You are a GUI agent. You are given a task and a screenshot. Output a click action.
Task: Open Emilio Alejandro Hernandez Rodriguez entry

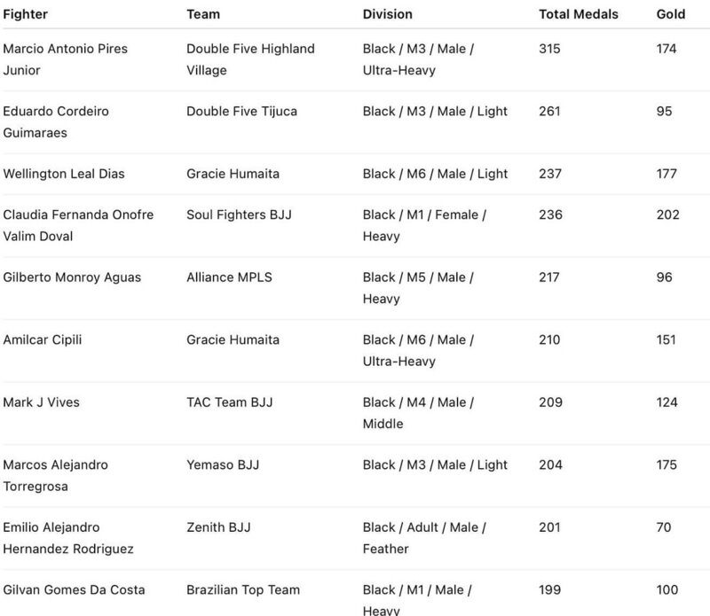tap(68, 538)
